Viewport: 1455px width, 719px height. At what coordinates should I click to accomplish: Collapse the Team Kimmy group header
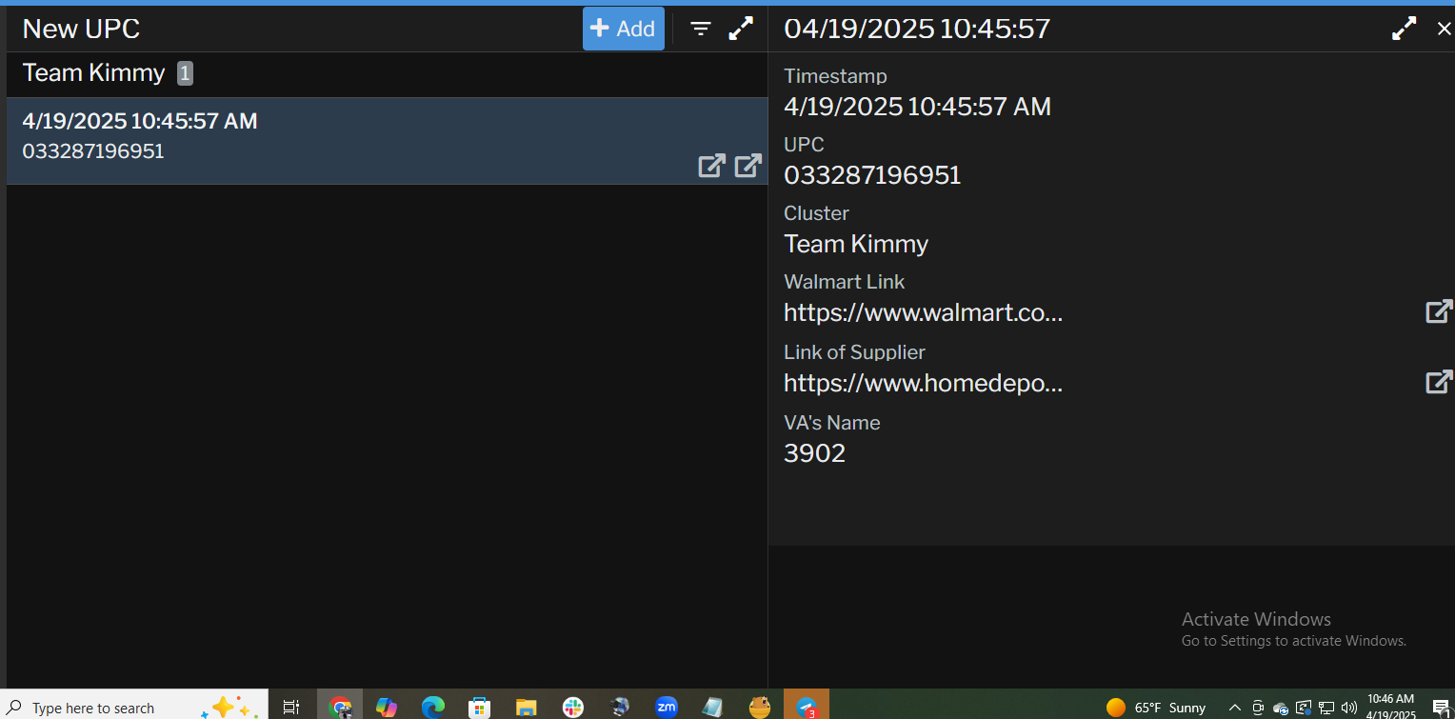coord(93,73)
